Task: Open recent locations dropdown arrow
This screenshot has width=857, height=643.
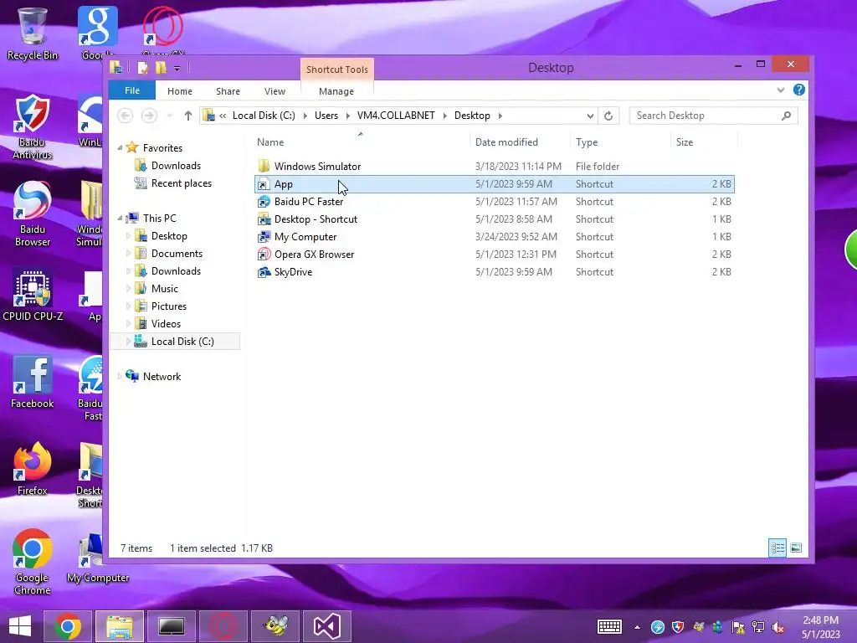Action: (169, 116)
